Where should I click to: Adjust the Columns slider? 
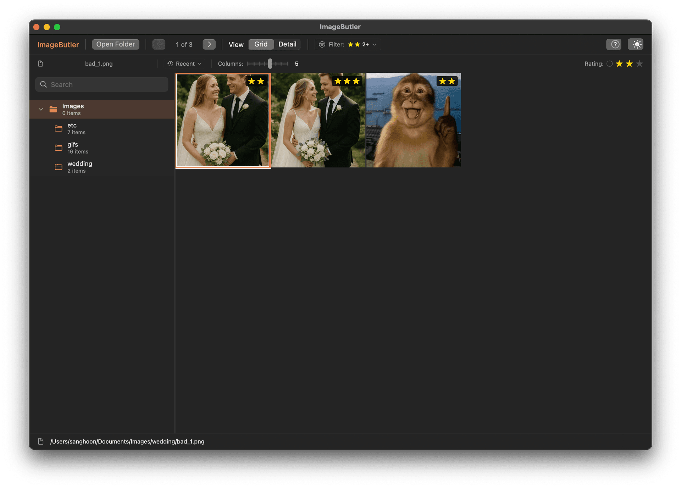pyautogui.click(x=270, y=63)
